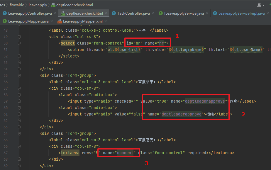This screenshot has width=271, height=170.
Task: Click line number 61 in the gutter
Action: tap(6, 114)
